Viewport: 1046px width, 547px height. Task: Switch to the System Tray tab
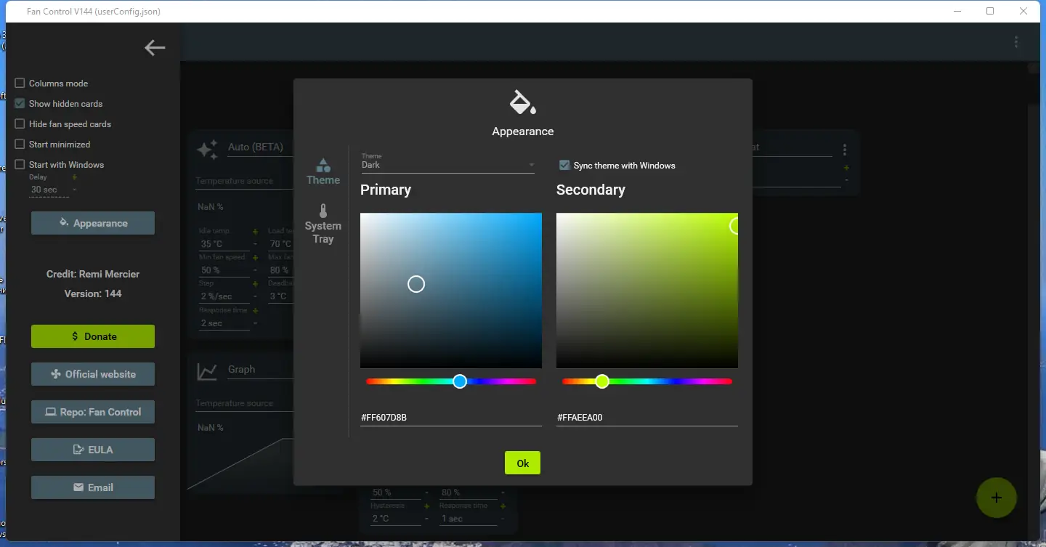[x=323, y=224]
